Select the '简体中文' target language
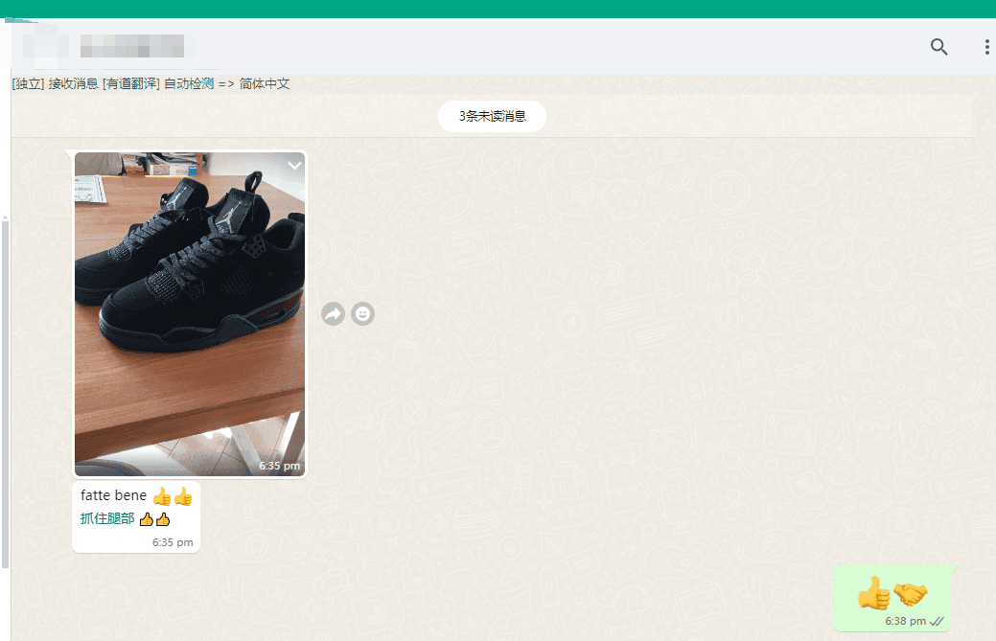996x641 pixels. pos(265,84)
